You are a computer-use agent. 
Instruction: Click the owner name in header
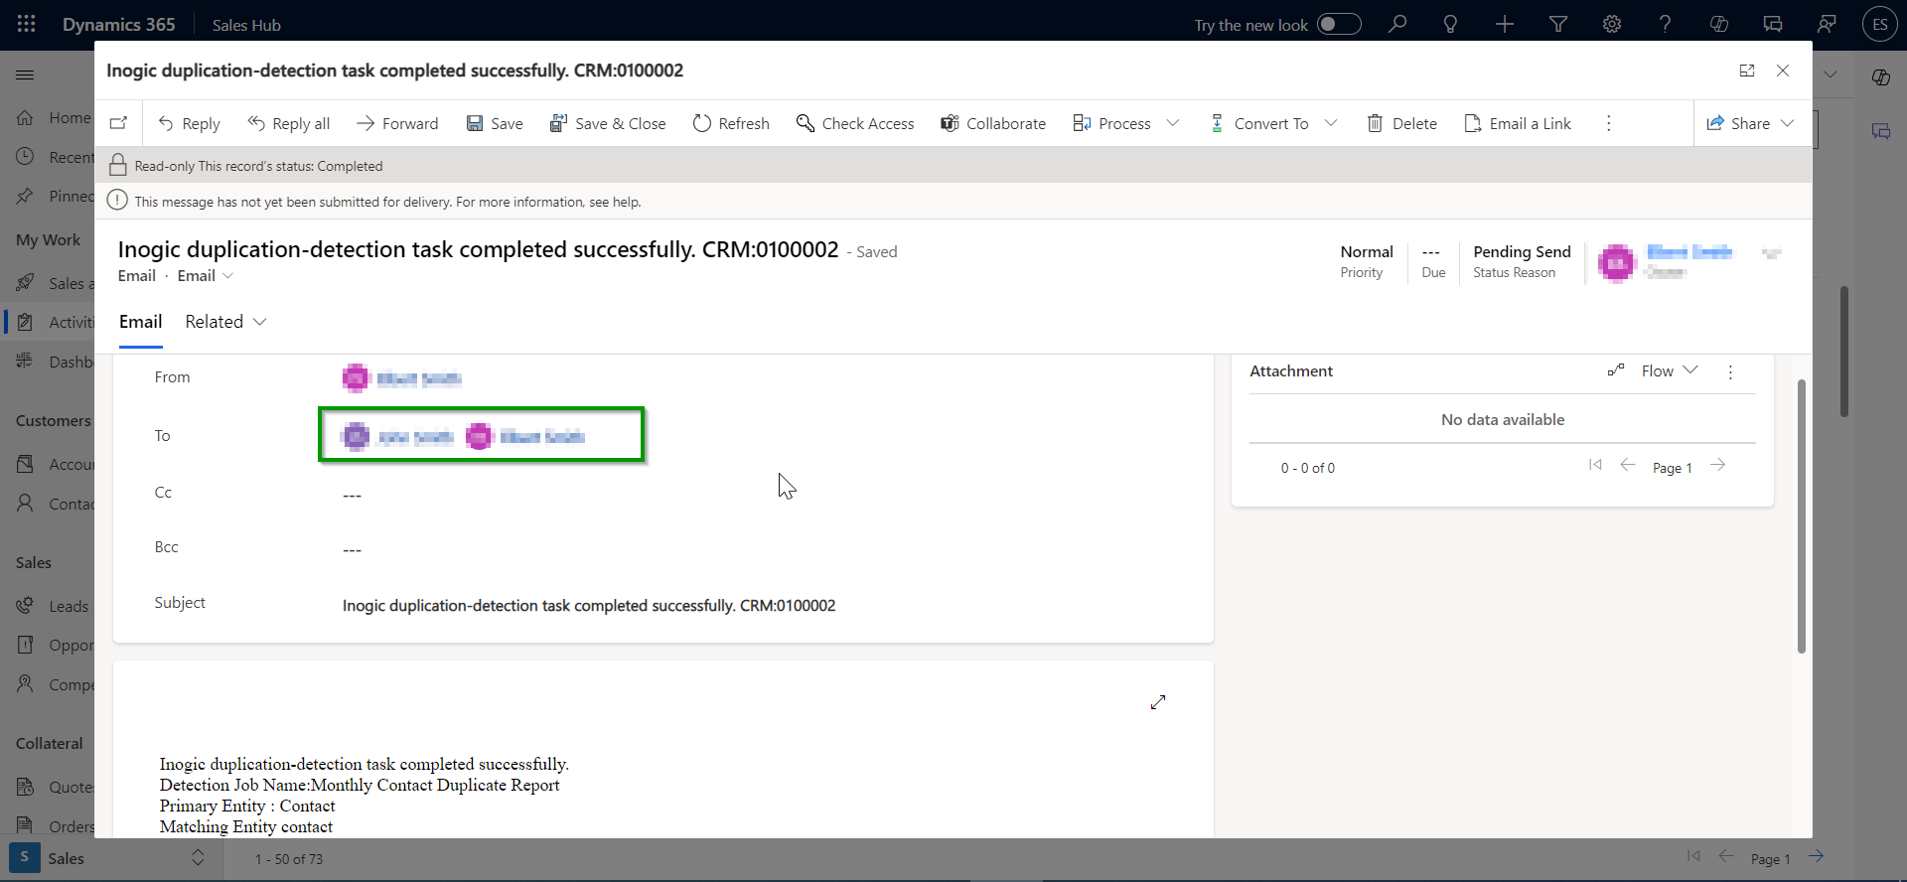pyautogui.click(x=1689, y=252)
